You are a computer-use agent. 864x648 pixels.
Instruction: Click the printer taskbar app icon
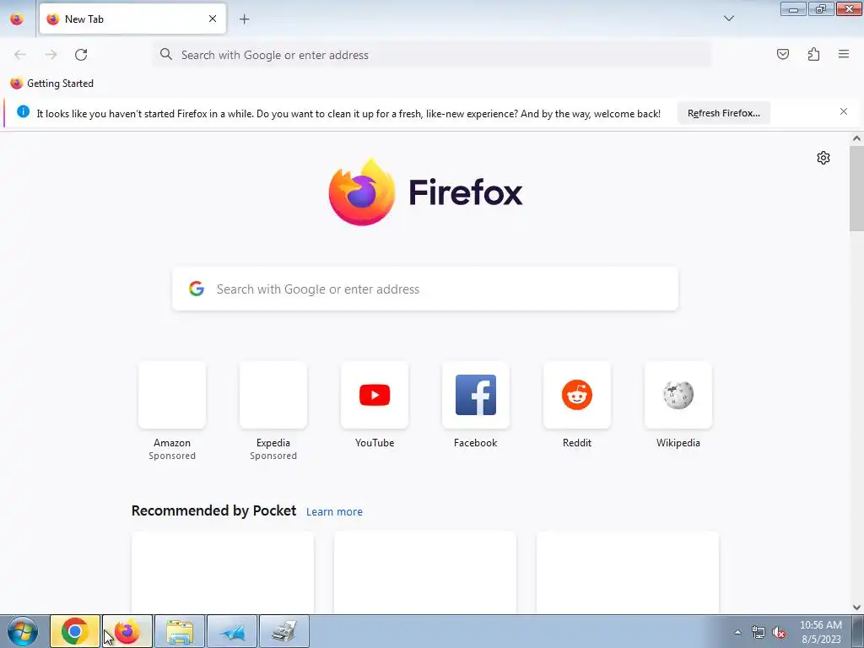click(283, 631)
